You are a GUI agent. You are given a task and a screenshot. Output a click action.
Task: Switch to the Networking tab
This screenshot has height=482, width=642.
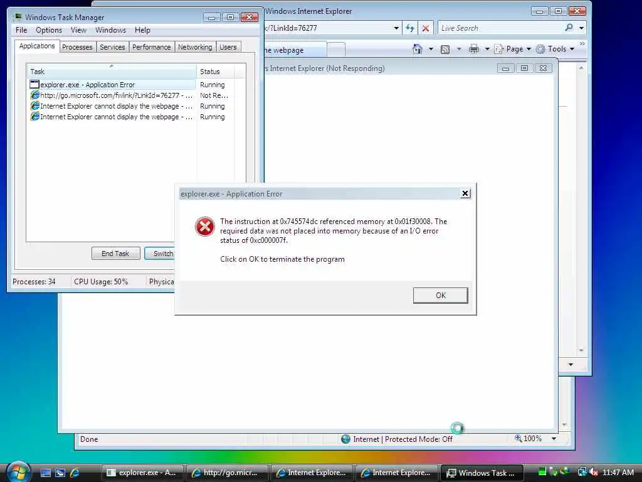point(195,47)
